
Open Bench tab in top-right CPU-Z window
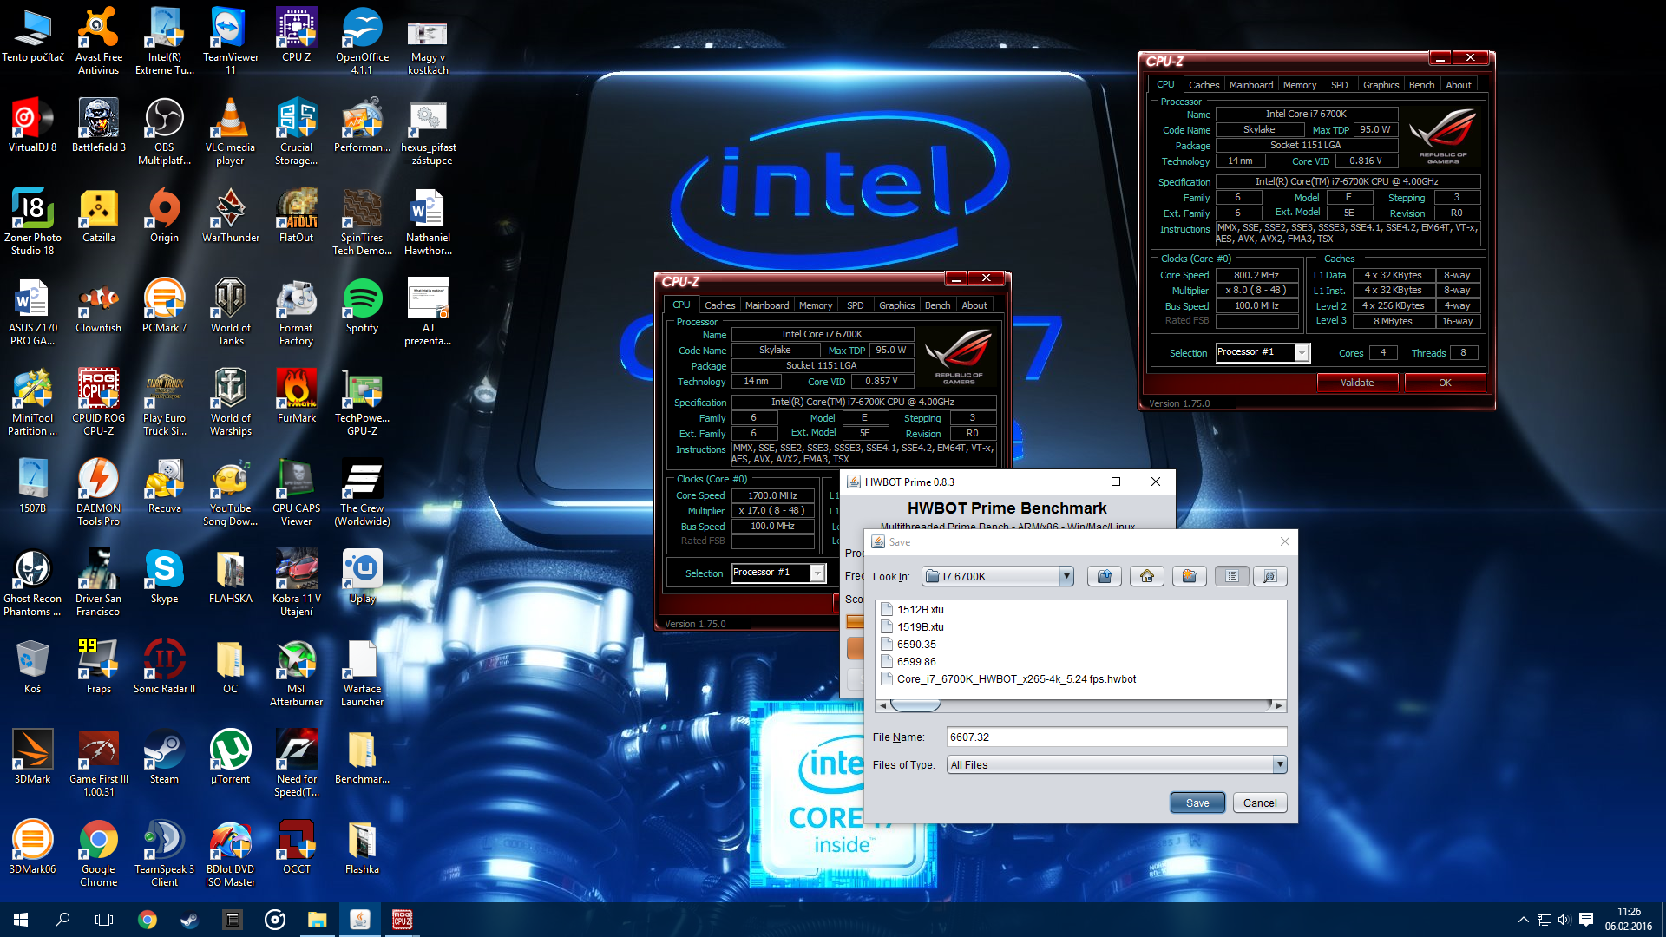coord(1421,85)
